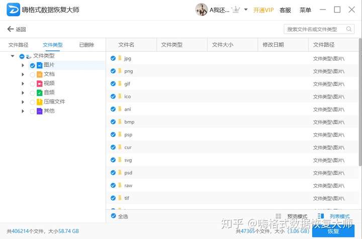Click the 音频 category icon
Screen dimensions: 362x239
40,93
